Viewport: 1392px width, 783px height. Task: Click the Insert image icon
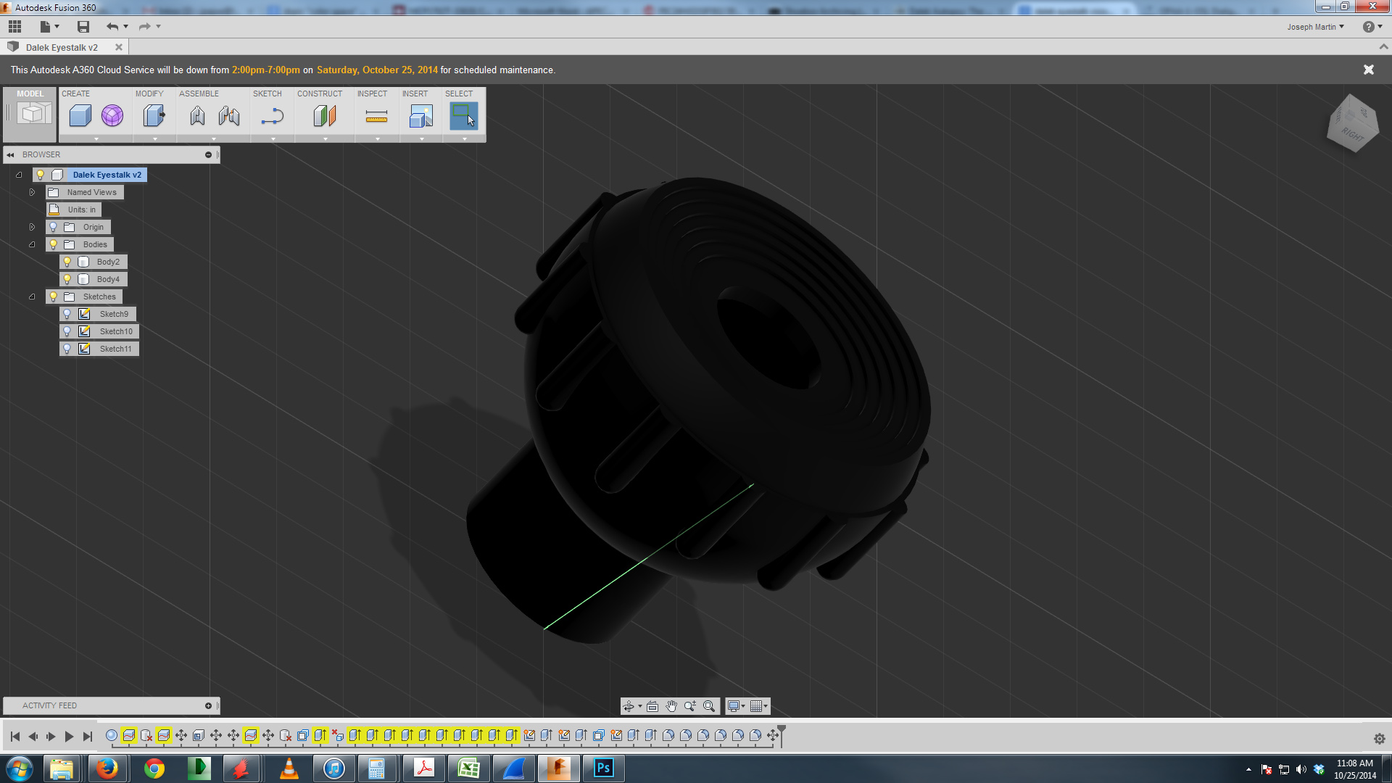421,116
